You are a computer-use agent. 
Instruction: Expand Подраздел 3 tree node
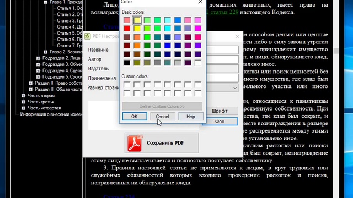(38, 64)
